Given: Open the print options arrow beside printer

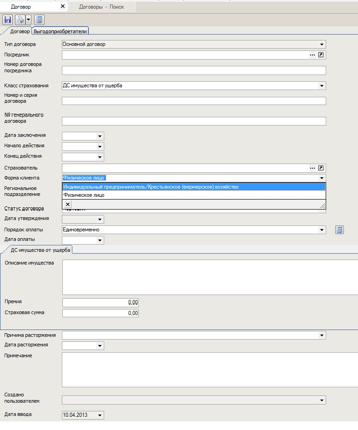Looking at the screenshot, I should (x=28, y=20).
